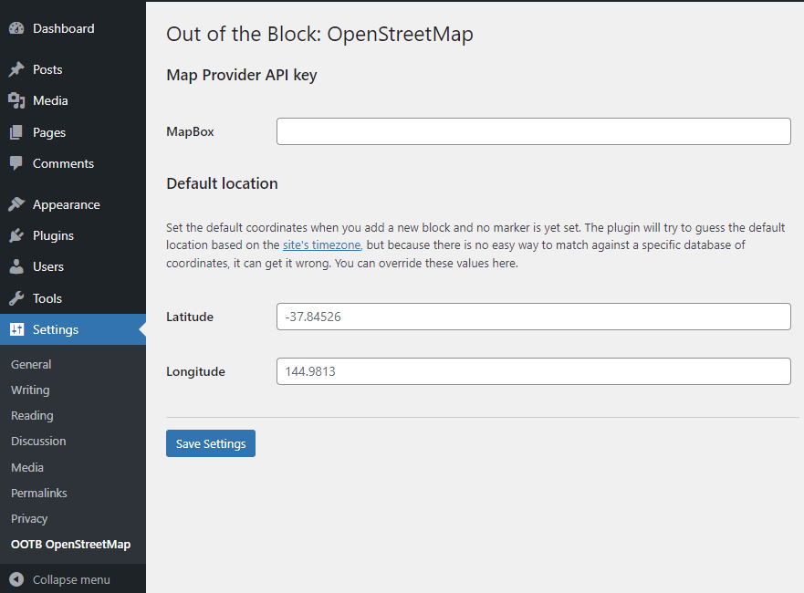Click the Users person icon

click(16, 266)
